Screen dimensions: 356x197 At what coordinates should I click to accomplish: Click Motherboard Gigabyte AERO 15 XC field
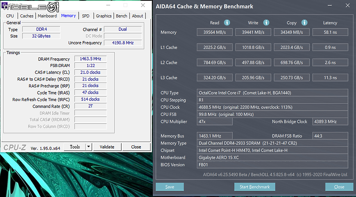tap(272, 158)
